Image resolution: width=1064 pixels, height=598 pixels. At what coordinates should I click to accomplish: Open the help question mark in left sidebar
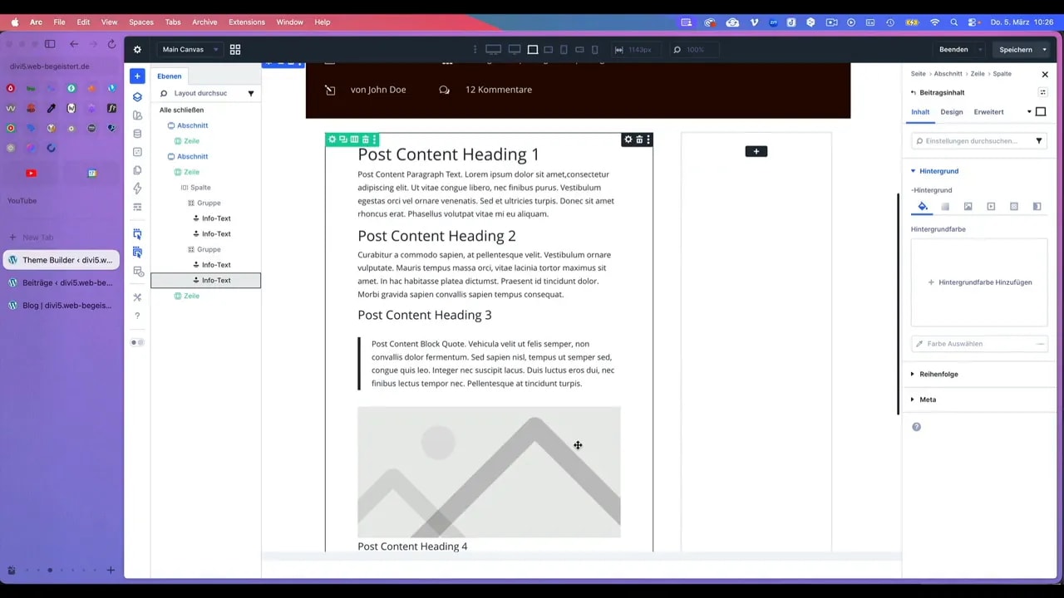(137, 316)
